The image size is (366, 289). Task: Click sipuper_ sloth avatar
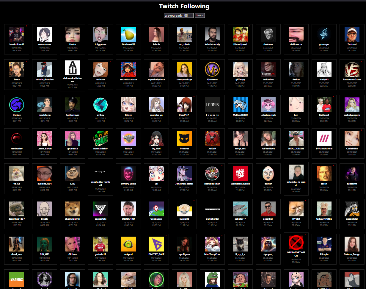[x=268, y=244]
